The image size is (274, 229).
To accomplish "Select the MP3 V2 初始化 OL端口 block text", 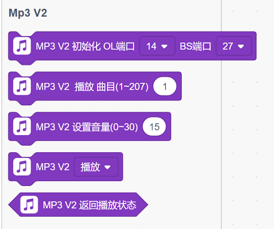I will coord(85,46).
